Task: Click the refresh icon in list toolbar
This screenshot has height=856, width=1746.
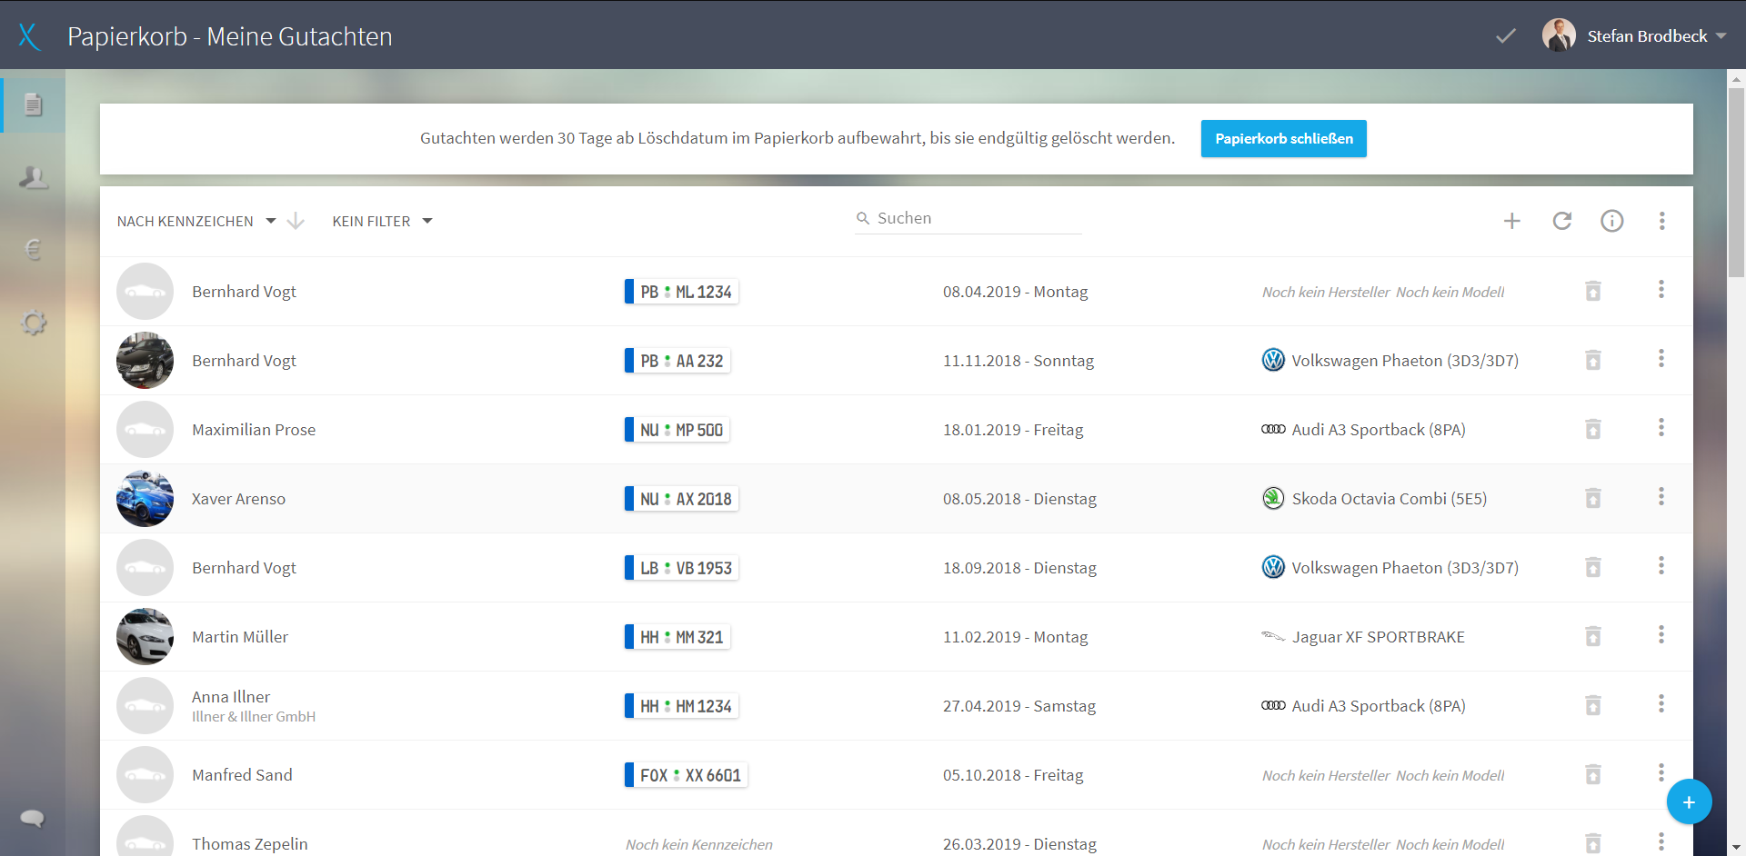Action: click(1562, 221)
